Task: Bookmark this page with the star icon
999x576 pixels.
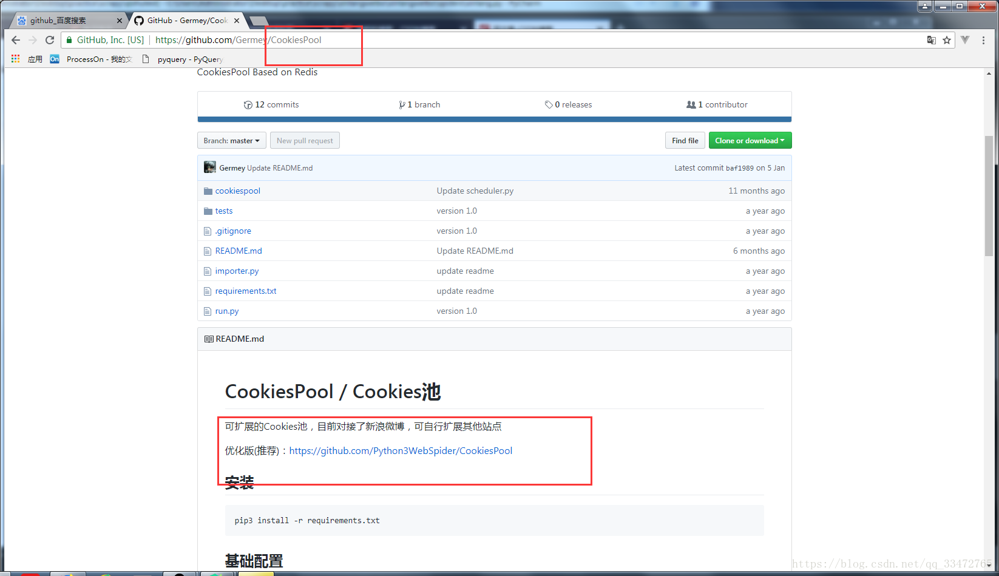Action: pos(947,40)
